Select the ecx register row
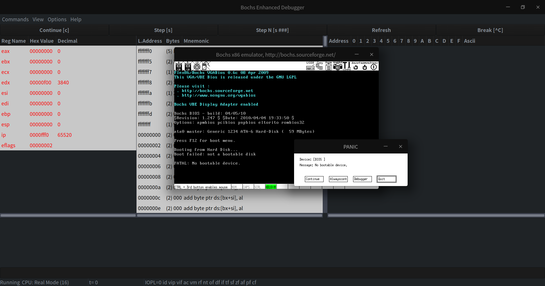 pos(68,72)
